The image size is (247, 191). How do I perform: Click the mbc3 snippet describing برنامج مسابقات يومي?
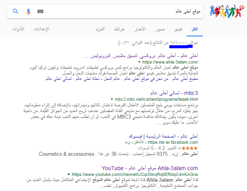111,114
